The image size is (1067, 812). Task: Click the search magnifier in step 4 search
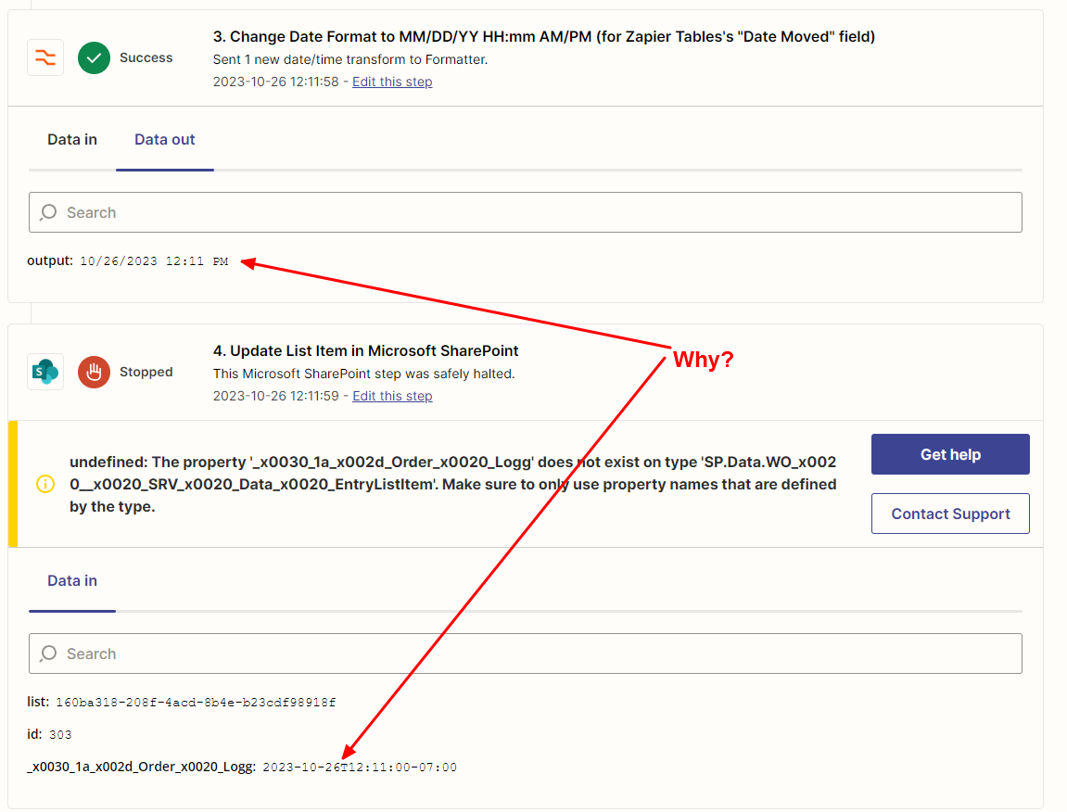pyautogui.click(x=48, y=653)
